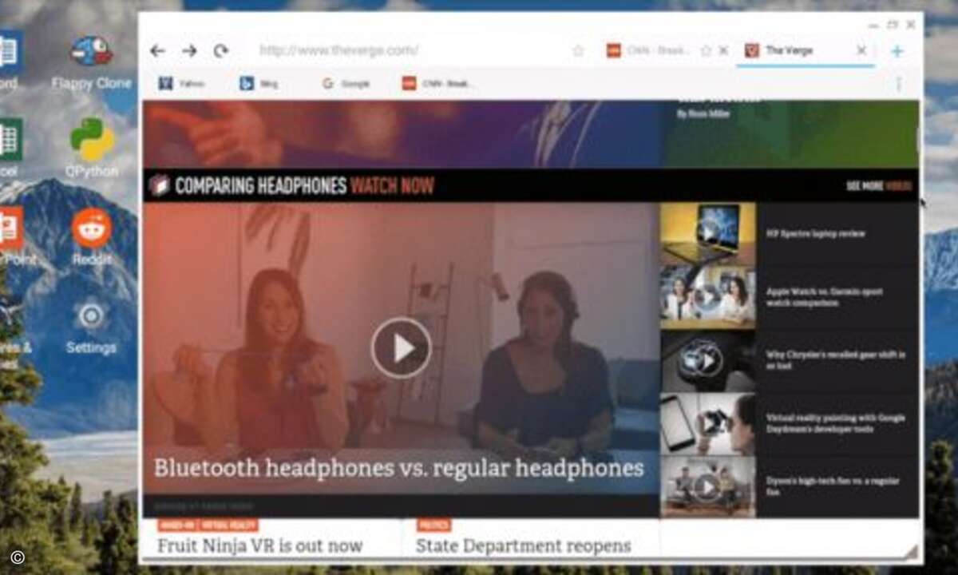
Task: Open the Reddit desktop app icon
Action: [x=92, y=237]
